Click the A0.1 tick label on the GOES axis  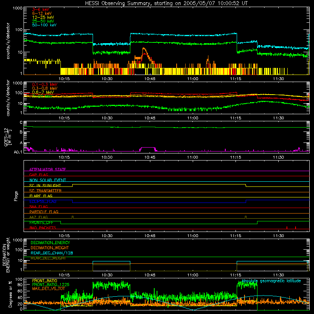pos(18,152)
